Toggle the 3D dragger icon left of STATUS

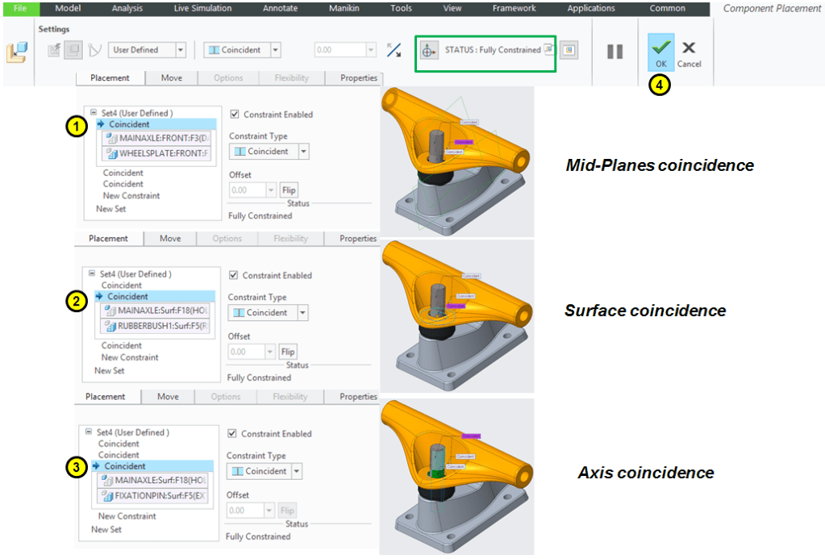429,50
